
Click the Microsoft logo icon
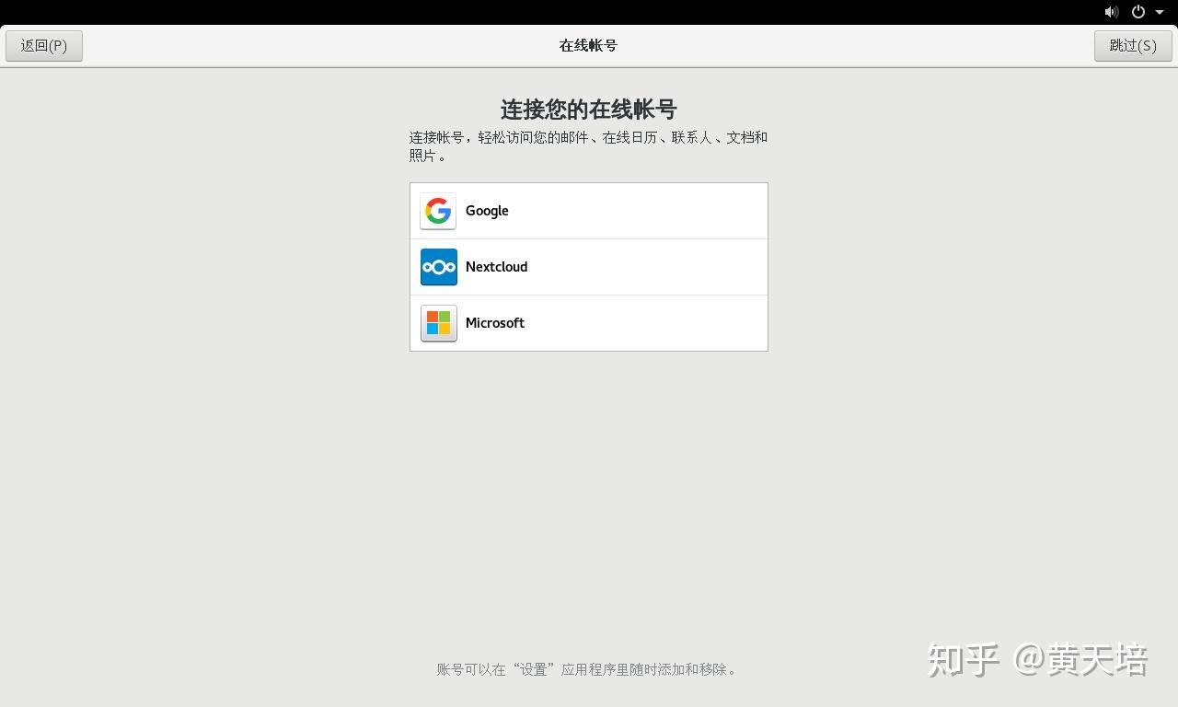pos(438,323)
